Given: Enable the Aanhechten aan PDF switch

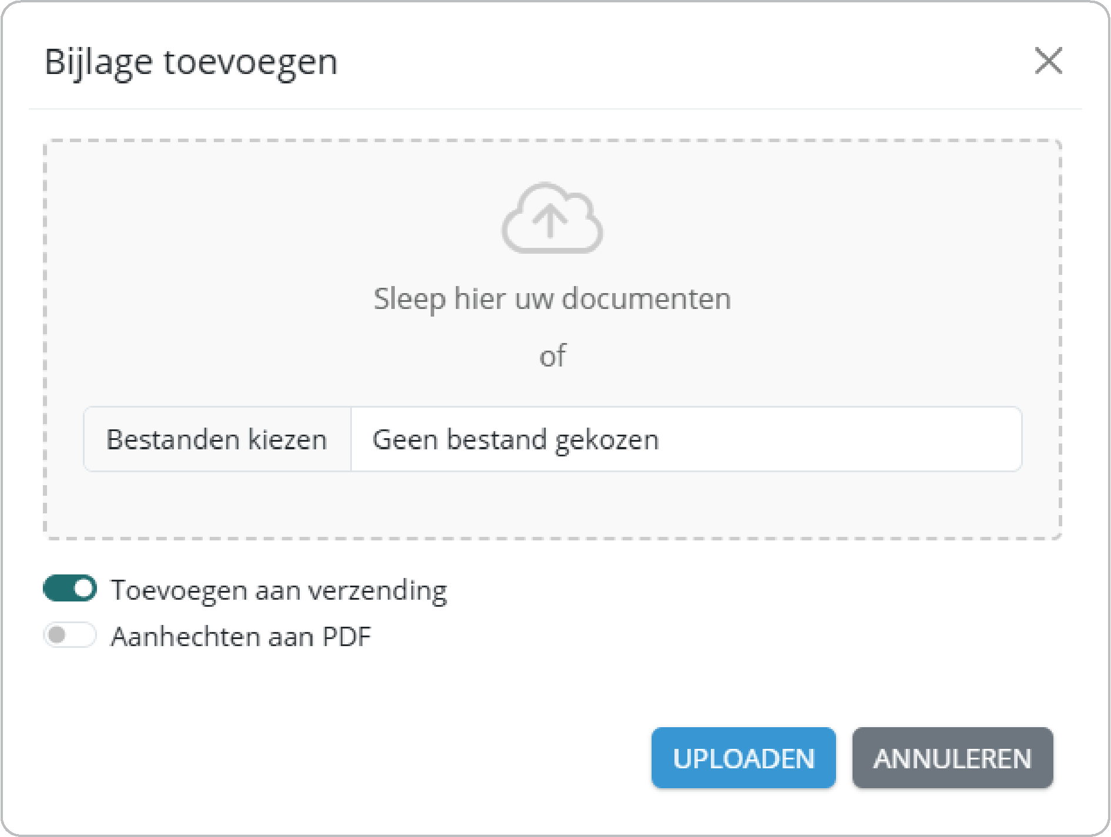Looking at the screenshot, I should tap(70, 635).
